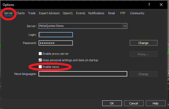Tick the Enable news checkbox
Image resolution: width=169 pixels, height=109 pixels.
[40, 67]
